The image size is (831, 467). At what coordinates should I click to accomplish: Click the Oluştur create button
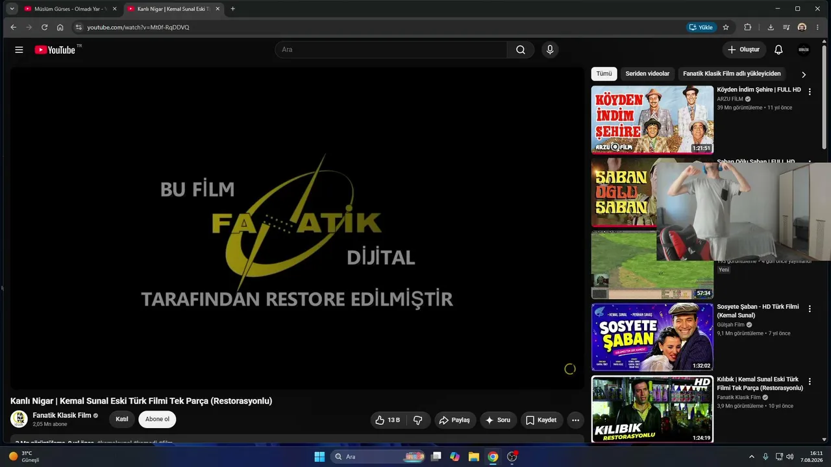point(744,50)
